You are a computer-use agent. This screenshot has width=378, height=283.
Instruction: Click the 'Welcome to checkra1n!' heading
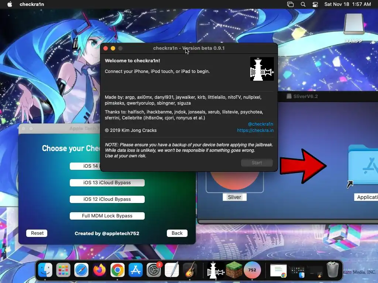[133, 61]
